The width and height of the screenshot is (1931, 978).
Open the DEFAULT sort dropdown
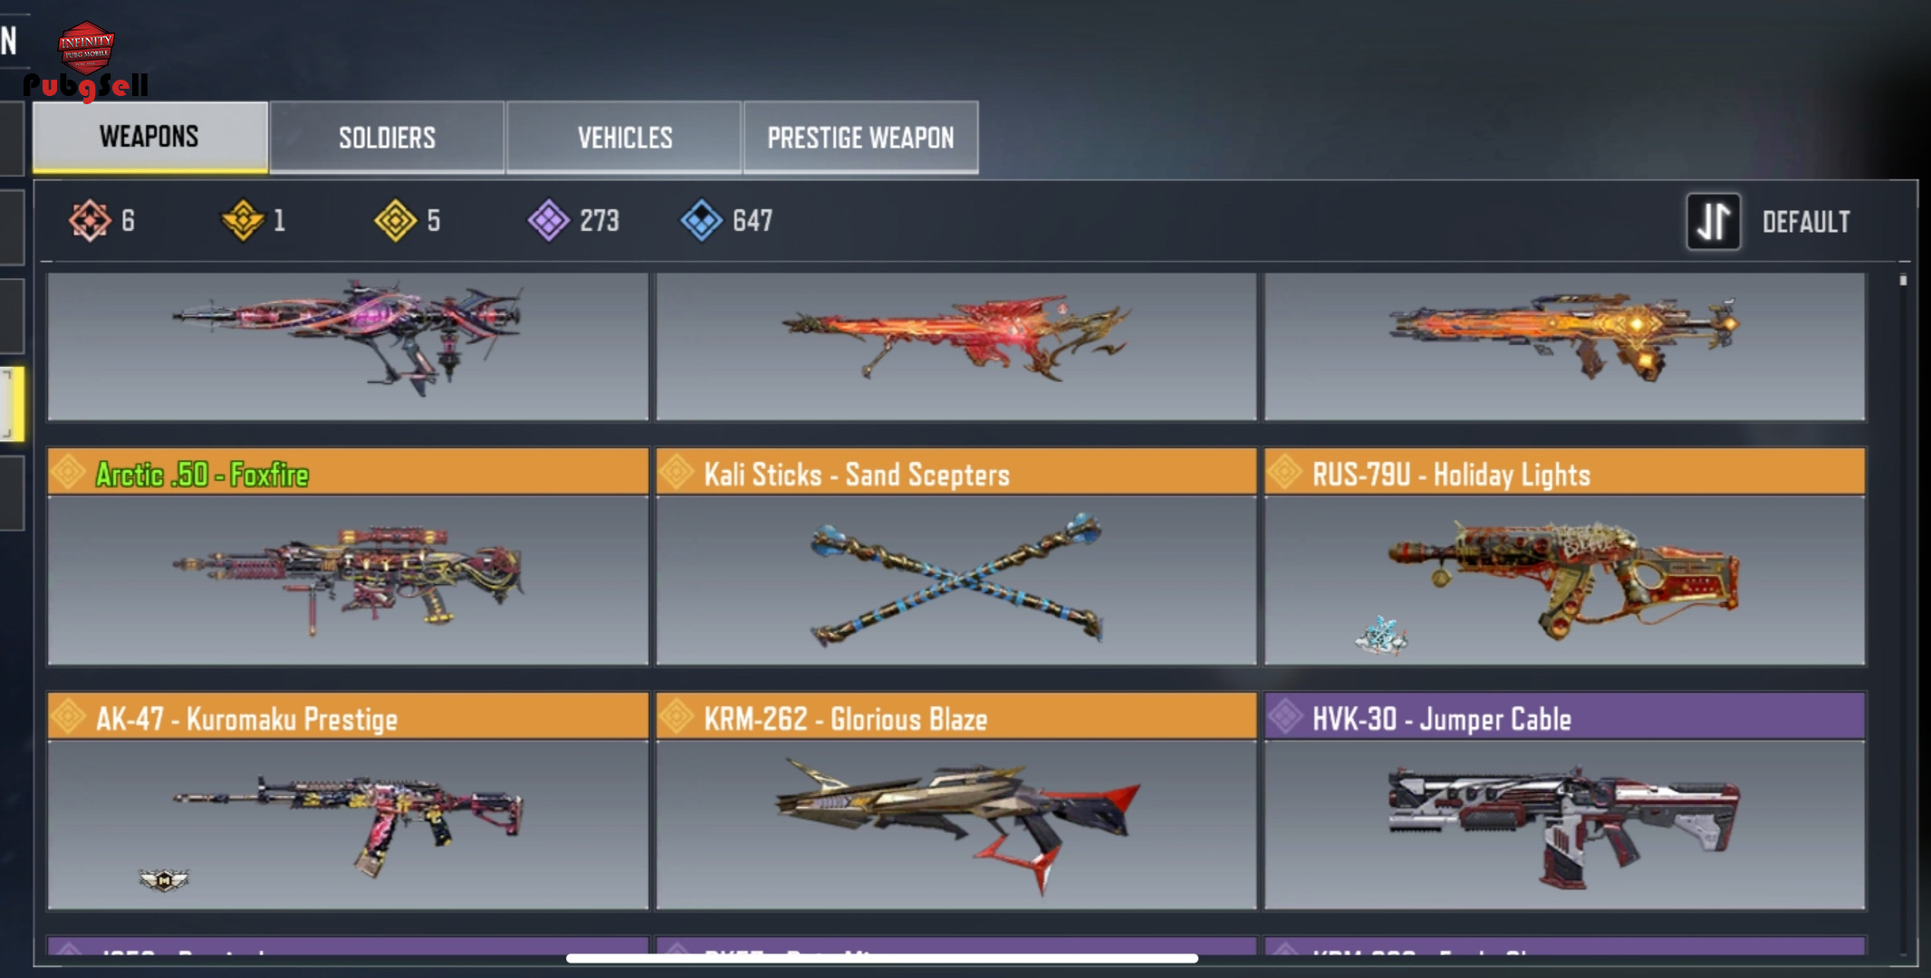(x=1806, y=222)
